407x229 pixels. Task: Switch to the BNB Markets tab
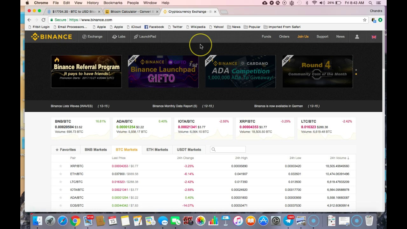click(96, 149)
